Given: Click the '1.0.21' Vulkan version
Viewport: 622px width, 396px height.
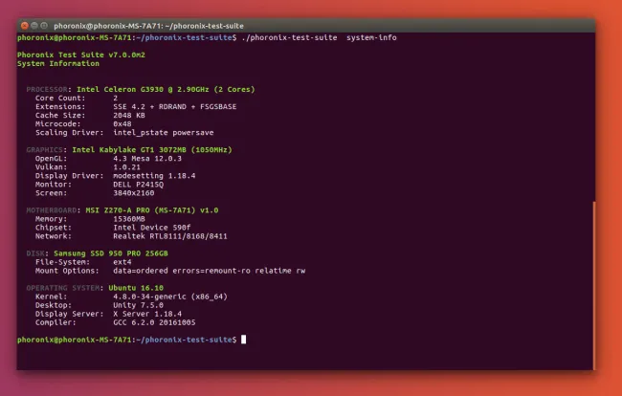Looking at the screenshot, I should 126,166.
